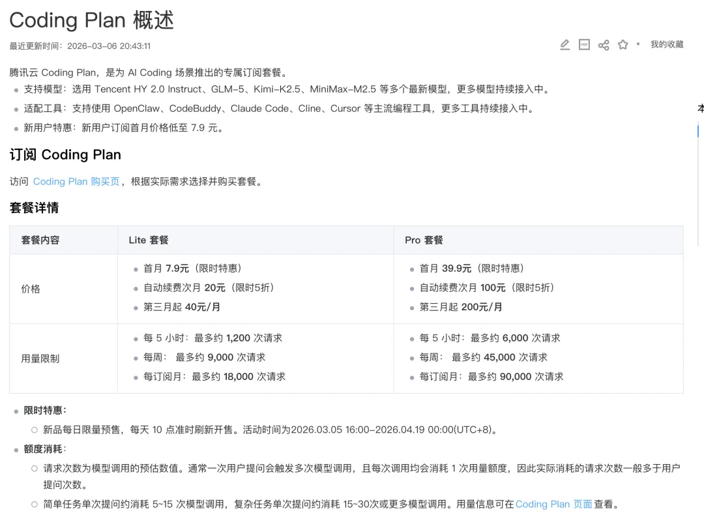704x524 pixels.
Task: Click the 额度消耗 bullet heading
Action: tap(45, 449)
